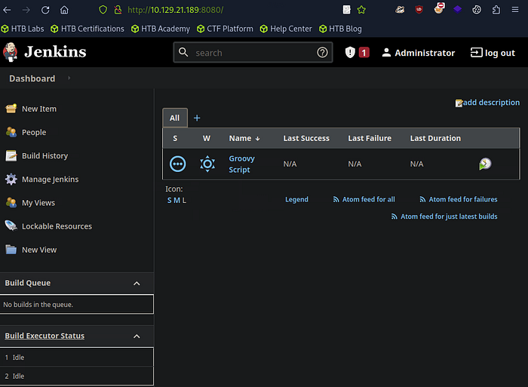Expand the Dashboard breadcrumb arrow
Image resolution: width=528 pixels, height=387 pixels.
[x=69, y=78]
